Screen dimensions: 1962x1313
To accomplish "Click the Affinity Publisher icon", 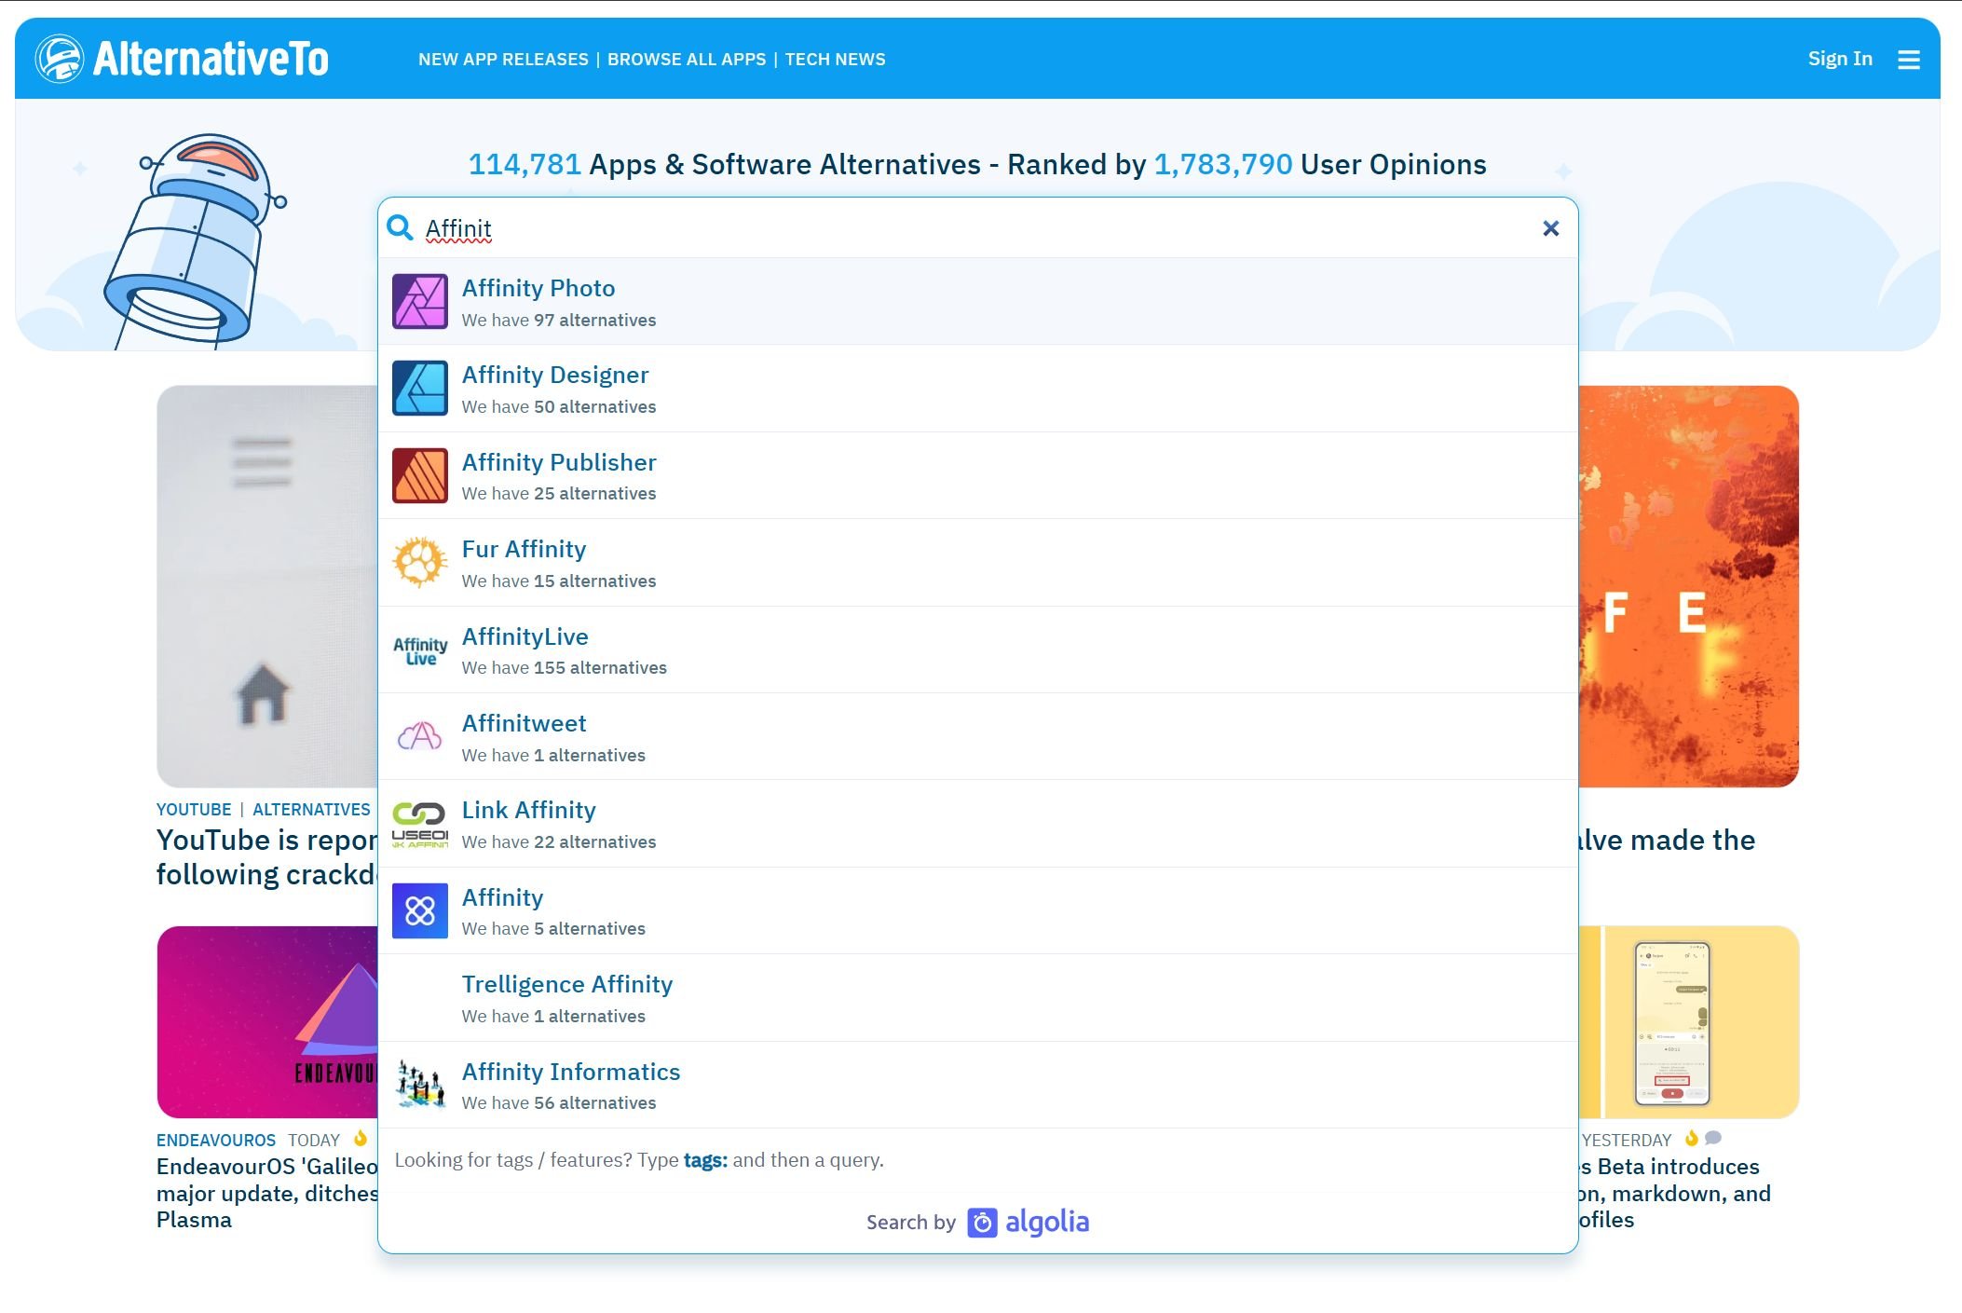I will click(x=419, y=475).
